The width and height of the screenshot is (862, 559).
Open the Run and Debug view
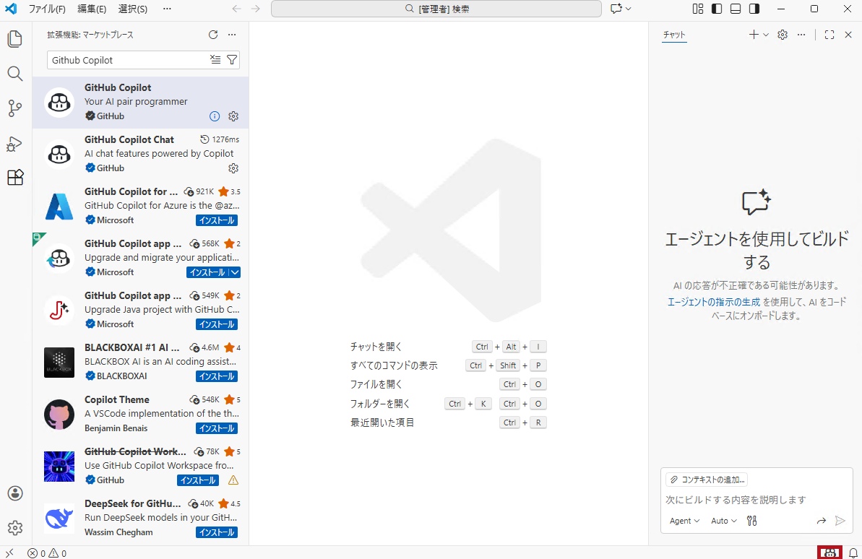15,143
